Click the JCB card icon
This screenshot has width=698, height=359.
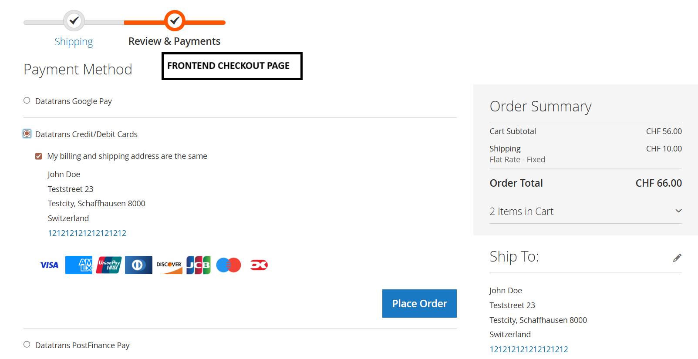(x=199, y=265)
